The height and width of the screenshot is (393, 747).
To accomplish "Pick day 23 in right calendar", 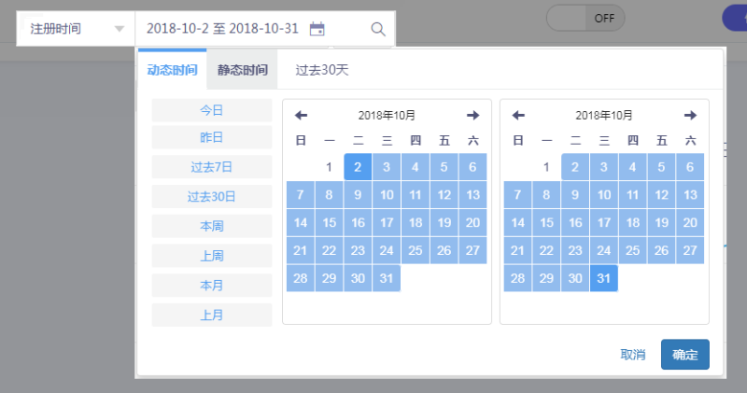I will (x=575, y=250).
